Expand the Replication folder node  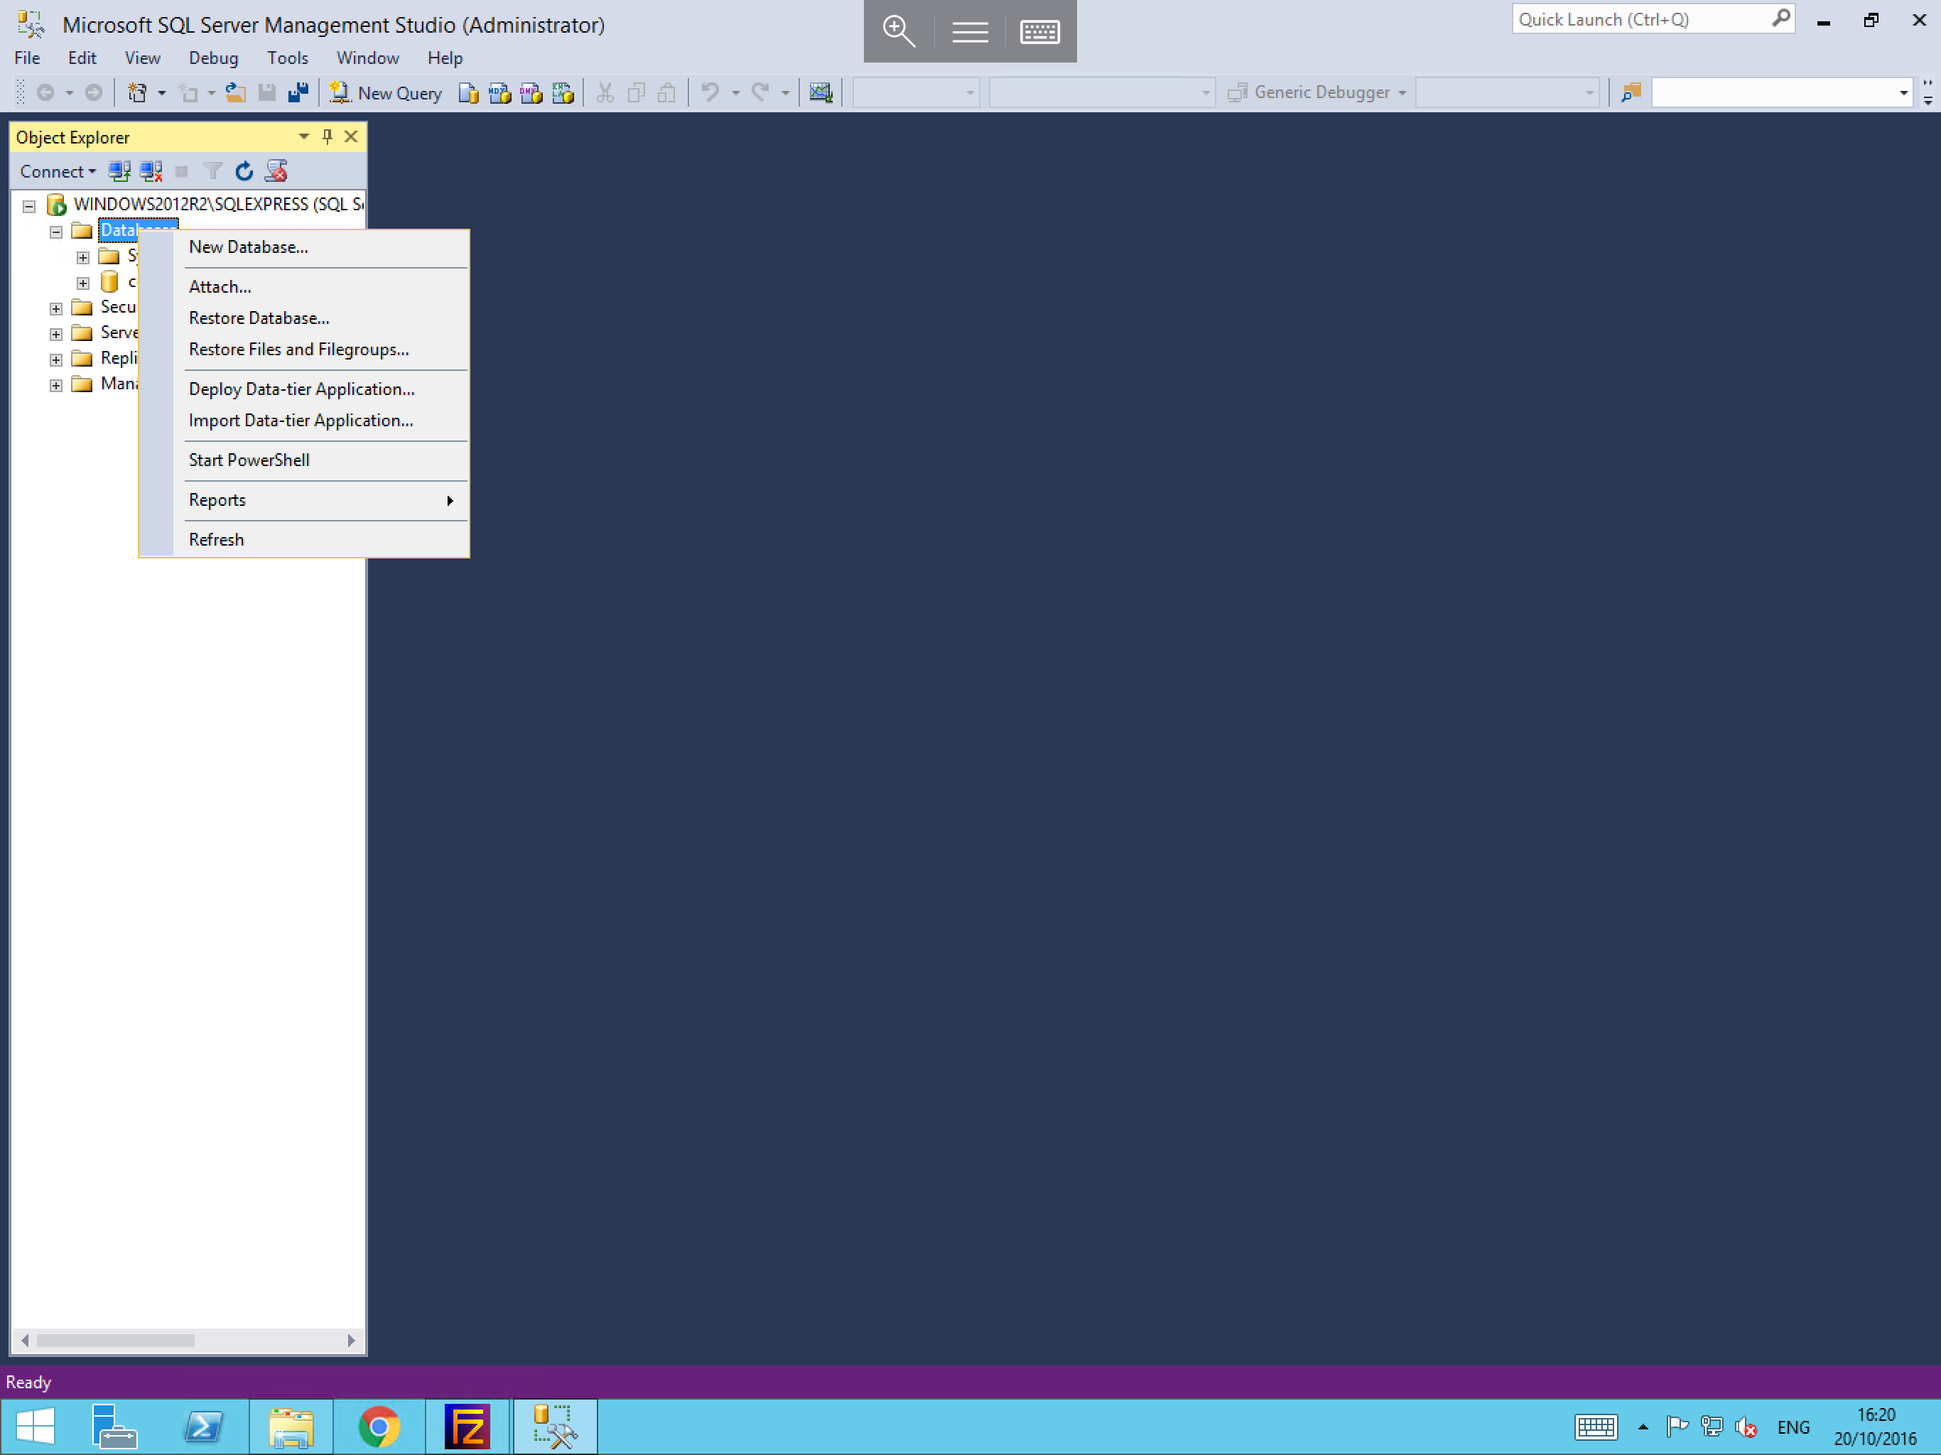coord(56,359)
